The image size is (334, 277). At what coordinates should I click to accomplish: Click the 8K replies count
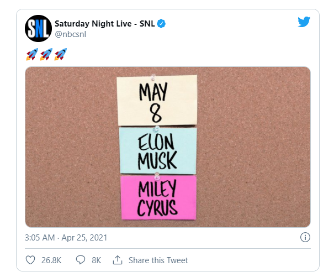(x=96, y=260)
